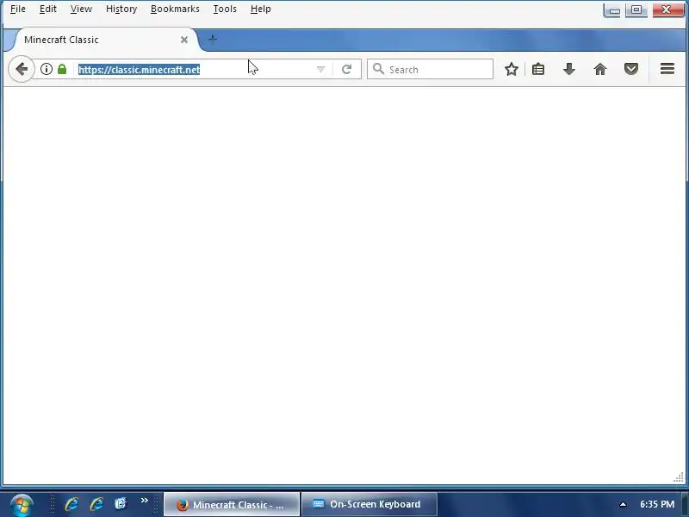Expand quick launch overflow chevron
The image size is (689, 517).
144,501
